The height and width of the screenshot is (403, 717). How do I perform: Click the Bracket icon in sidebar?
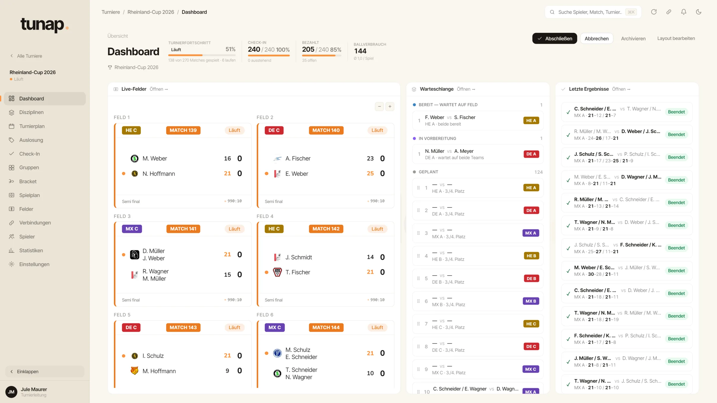point(11,181)
